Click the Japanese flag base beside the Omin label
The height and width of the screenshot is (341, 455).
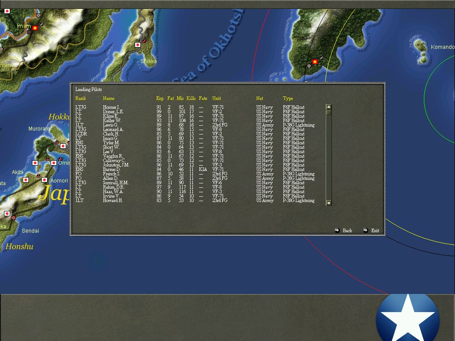tap(54, 163)
